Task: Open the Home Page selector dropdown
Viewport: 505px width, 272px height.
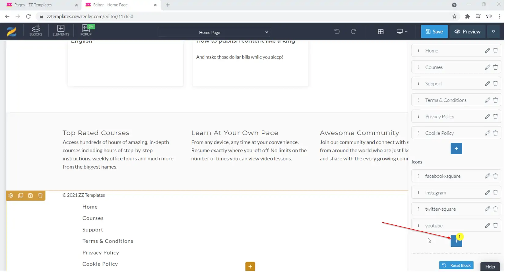Action: click(x=214, y=32)
